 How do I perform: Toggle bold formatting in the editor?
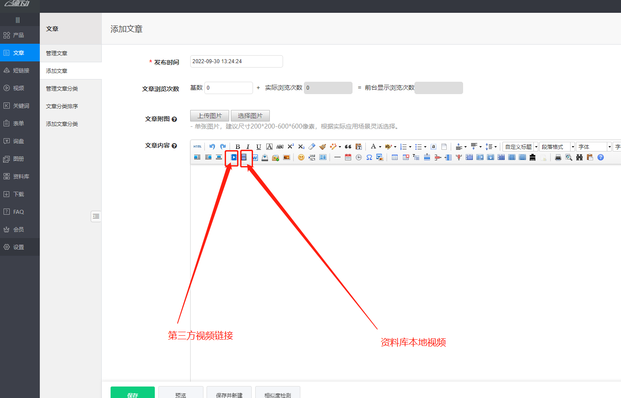point(238,146)
